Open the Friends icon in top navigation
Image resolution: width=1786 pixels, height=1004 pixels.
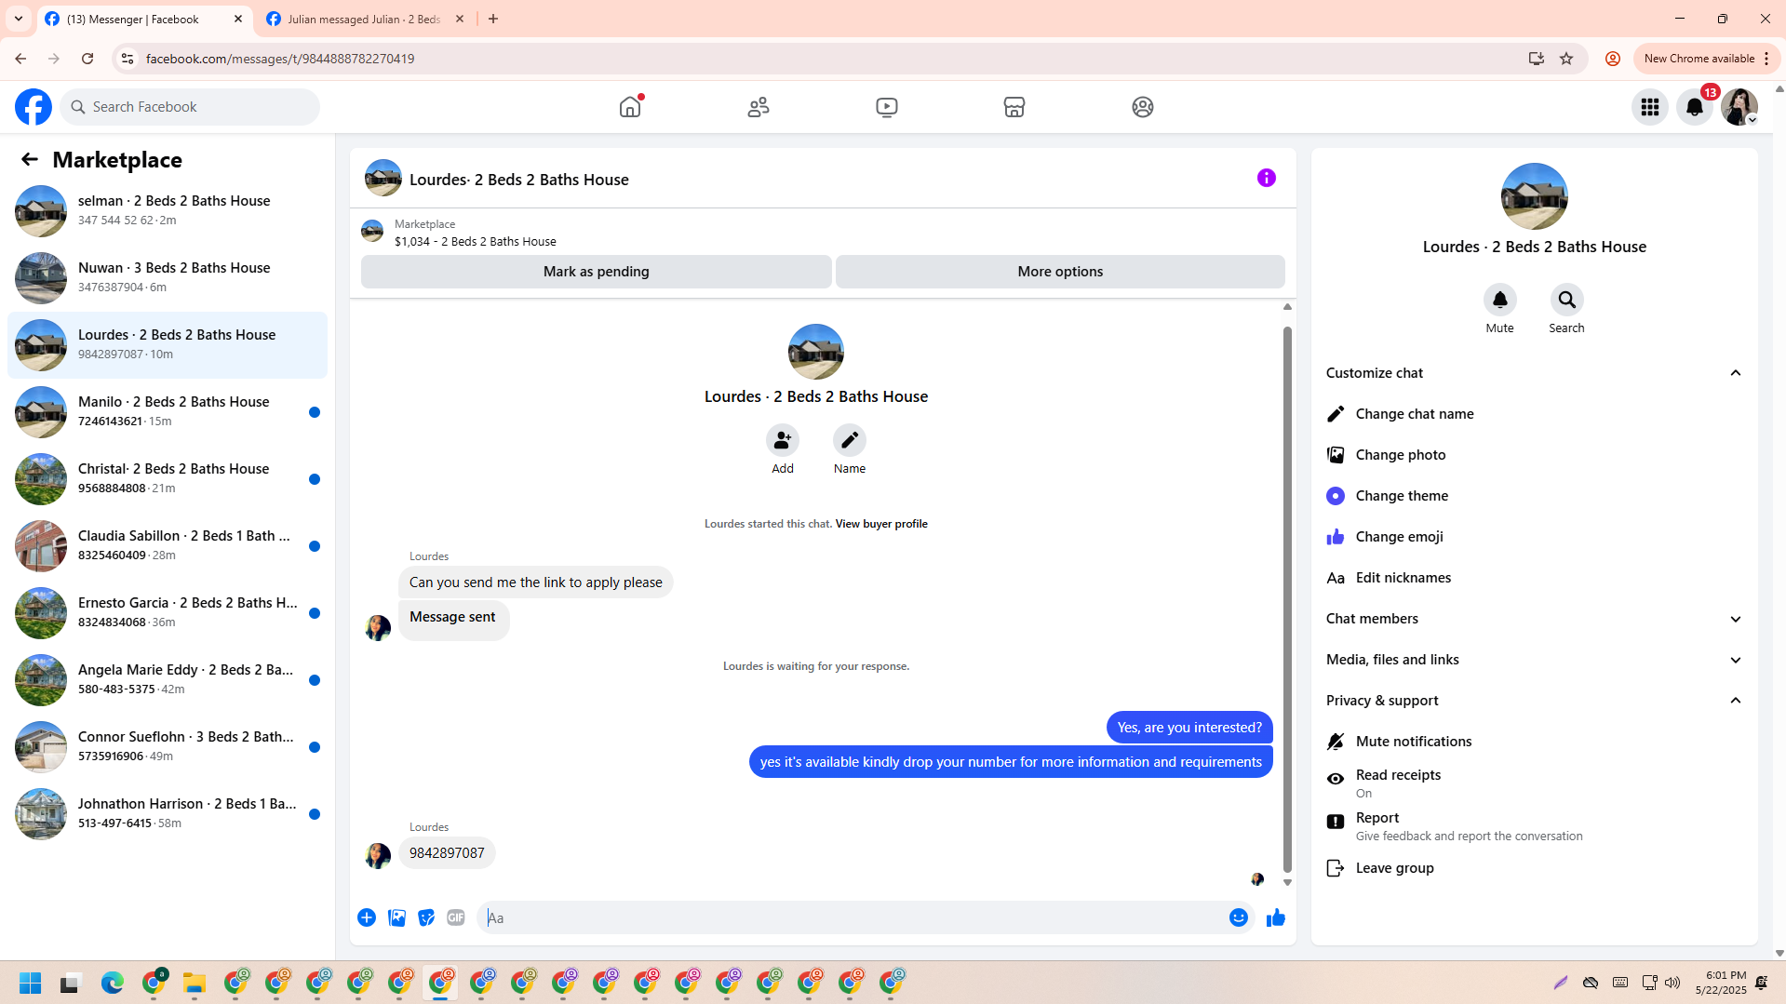coord(759,107)
